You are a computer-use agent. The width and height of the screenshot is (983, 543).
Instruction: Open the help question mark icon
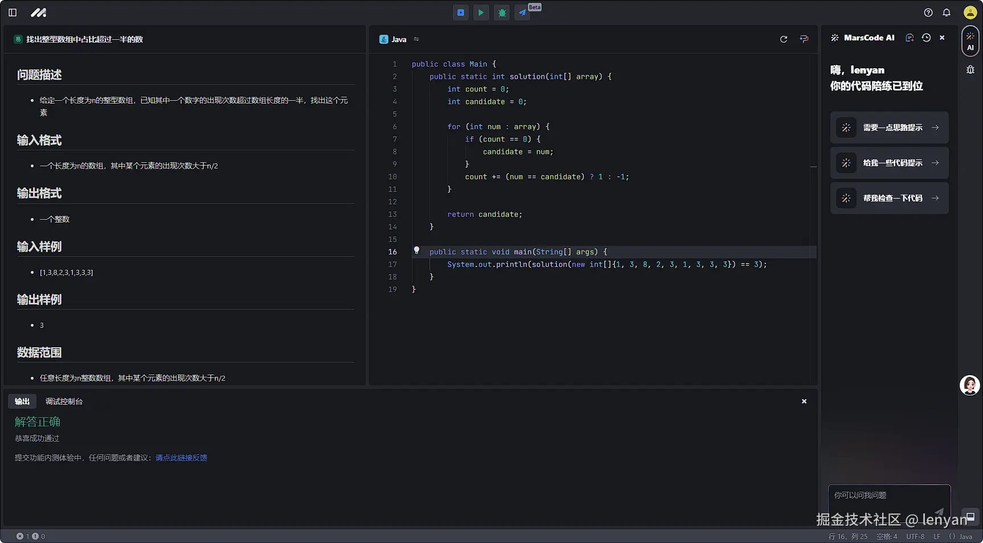(928, 13)
